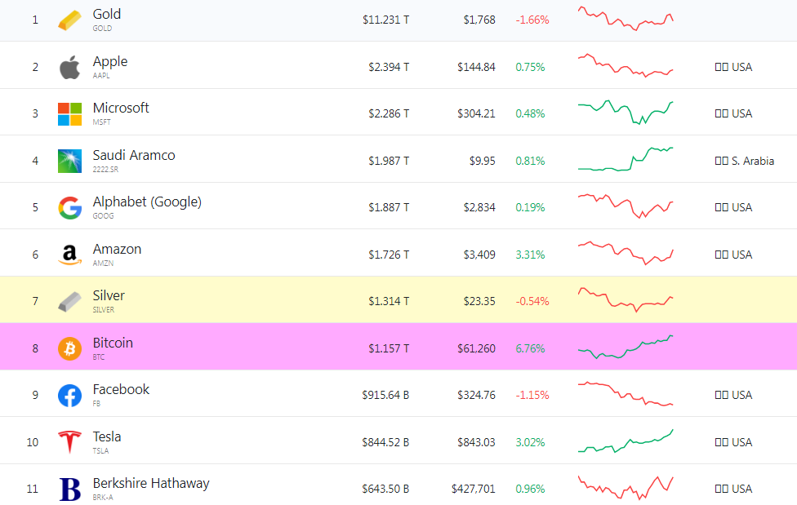This screenshot has width=797, height=505.
Task: Select the Amazon logo icon
Action: coord(69,255)
